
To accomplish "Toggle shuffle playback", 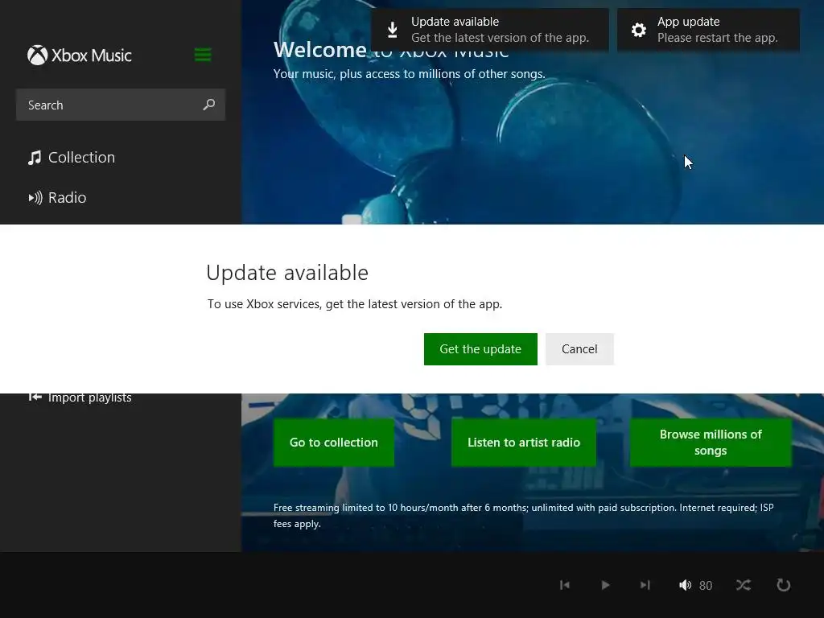I will click(743, 585).
